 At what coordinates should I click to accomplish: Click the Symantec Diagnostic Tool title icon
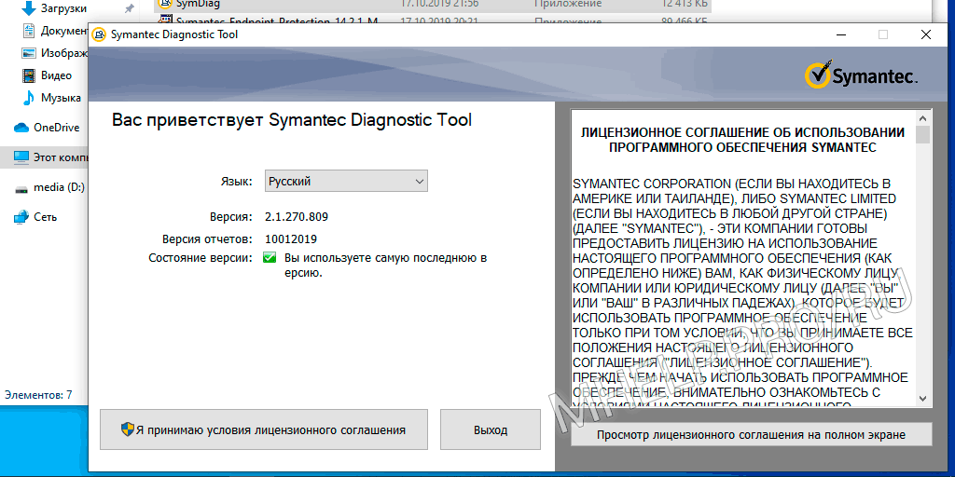tap(99, 34)
